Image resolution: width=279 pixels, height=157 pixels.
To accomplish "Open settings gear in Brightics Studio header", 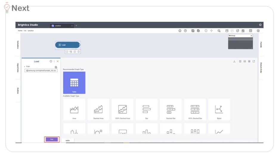I will (260, 25).
